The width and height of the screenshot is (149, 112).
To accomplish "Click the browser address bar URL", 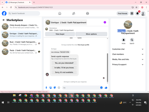I will tap(35, 7).
